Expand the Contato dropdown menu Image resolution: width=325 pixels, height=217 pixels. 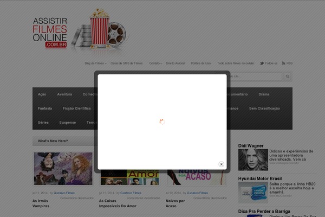coord(155,63)
